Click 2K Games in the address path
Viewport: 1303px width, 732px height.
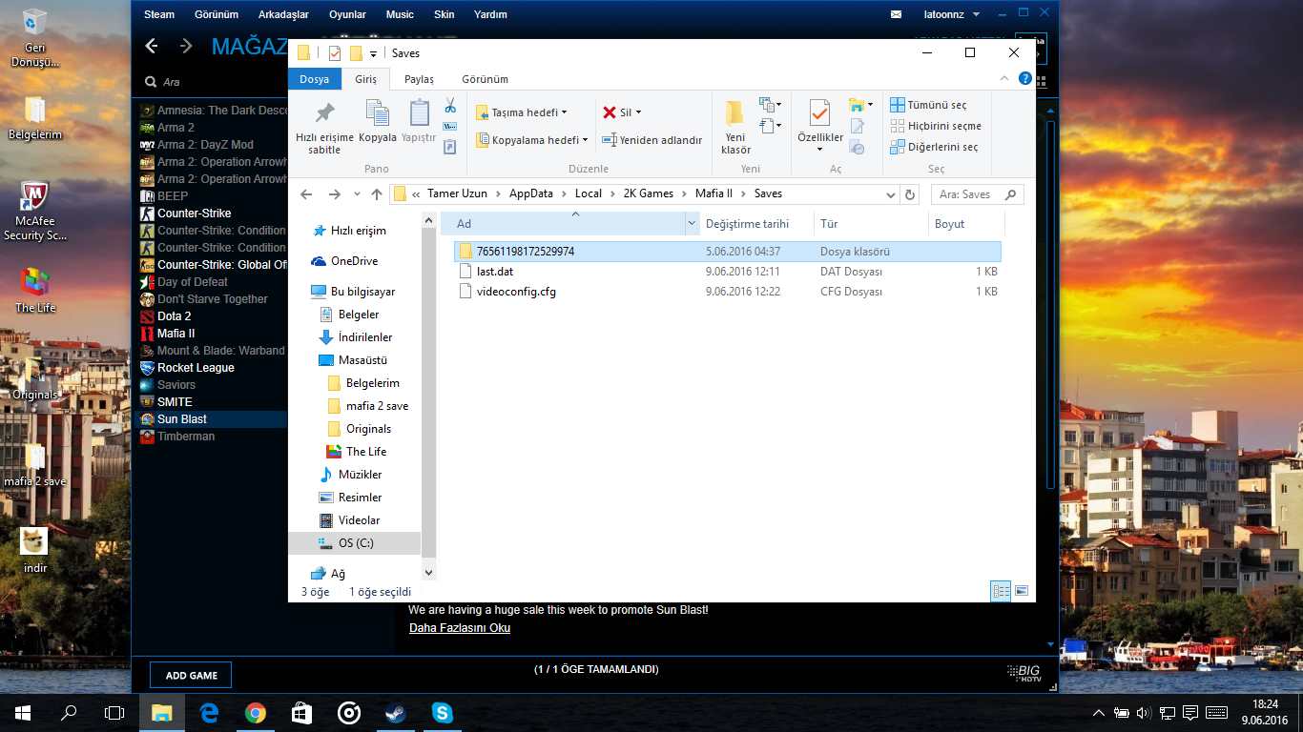click(x=649, y=193)
